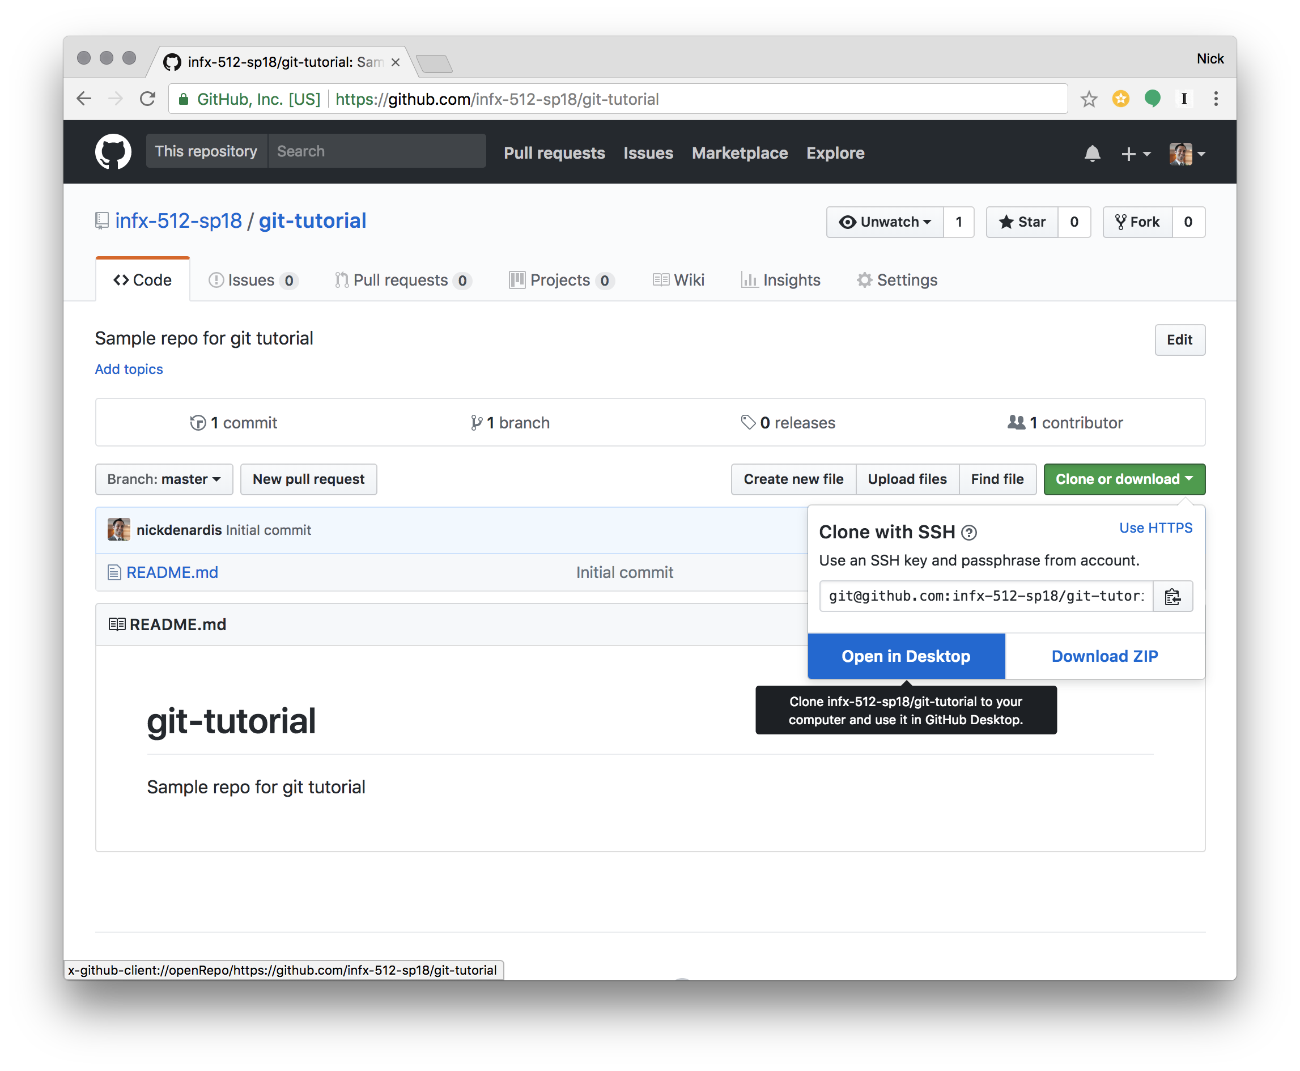Viewport: 1300px width, 1071px height.
Task: Open your profile avatar menu
Action: coord(1182,154)
